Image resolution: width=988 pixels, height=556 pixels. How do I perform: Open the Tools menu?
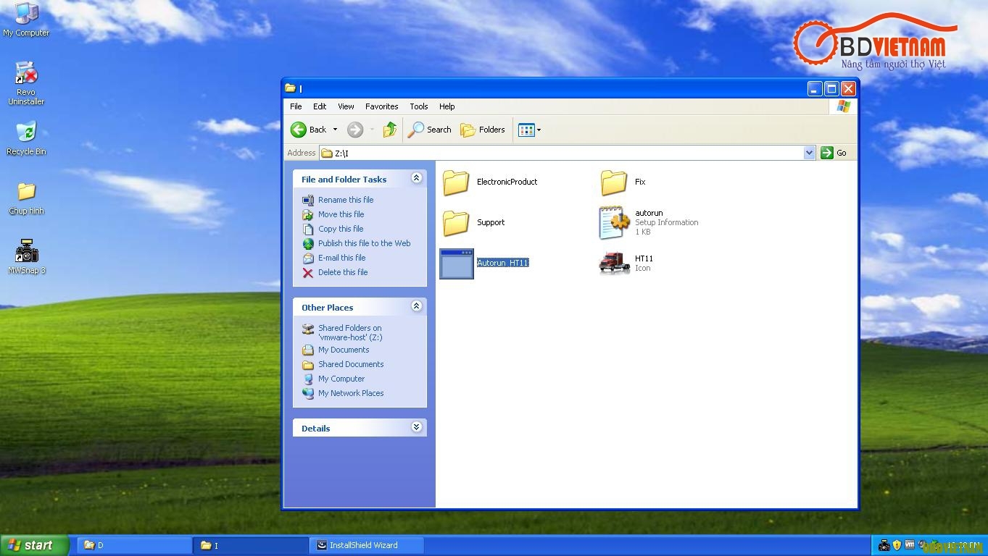pos(418,106)
